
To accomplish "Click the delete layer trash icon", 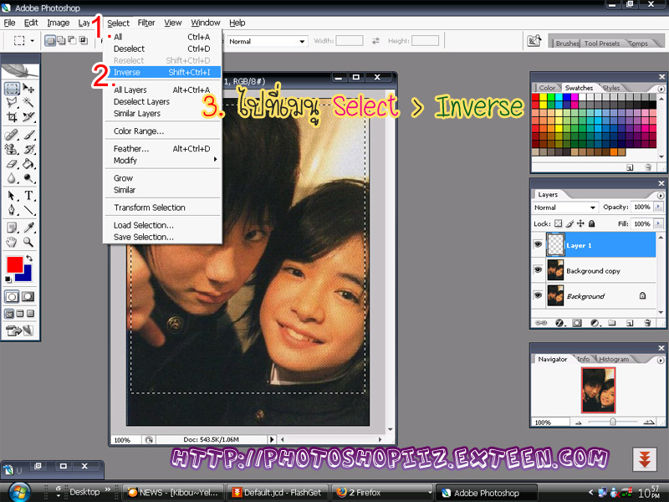I will [647, 322].
